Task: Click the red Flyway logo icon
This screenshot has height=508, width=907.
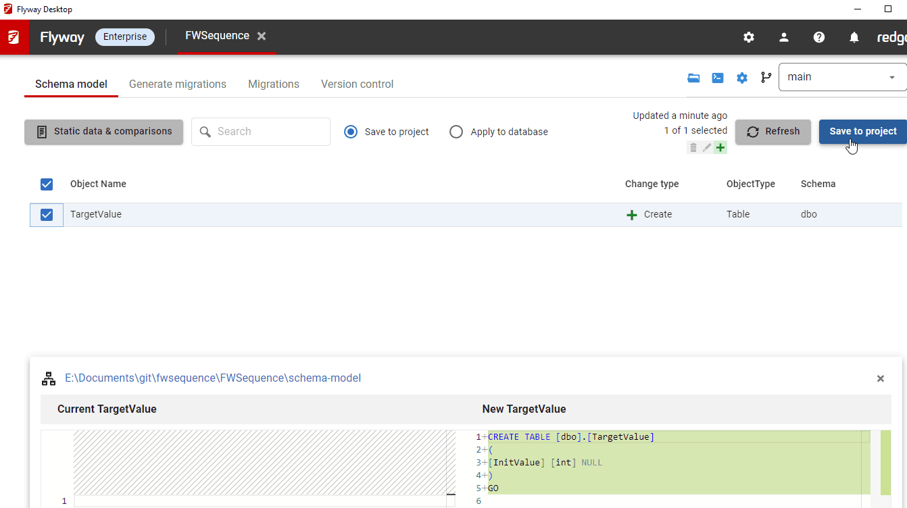Action: (x=14, y=37)
